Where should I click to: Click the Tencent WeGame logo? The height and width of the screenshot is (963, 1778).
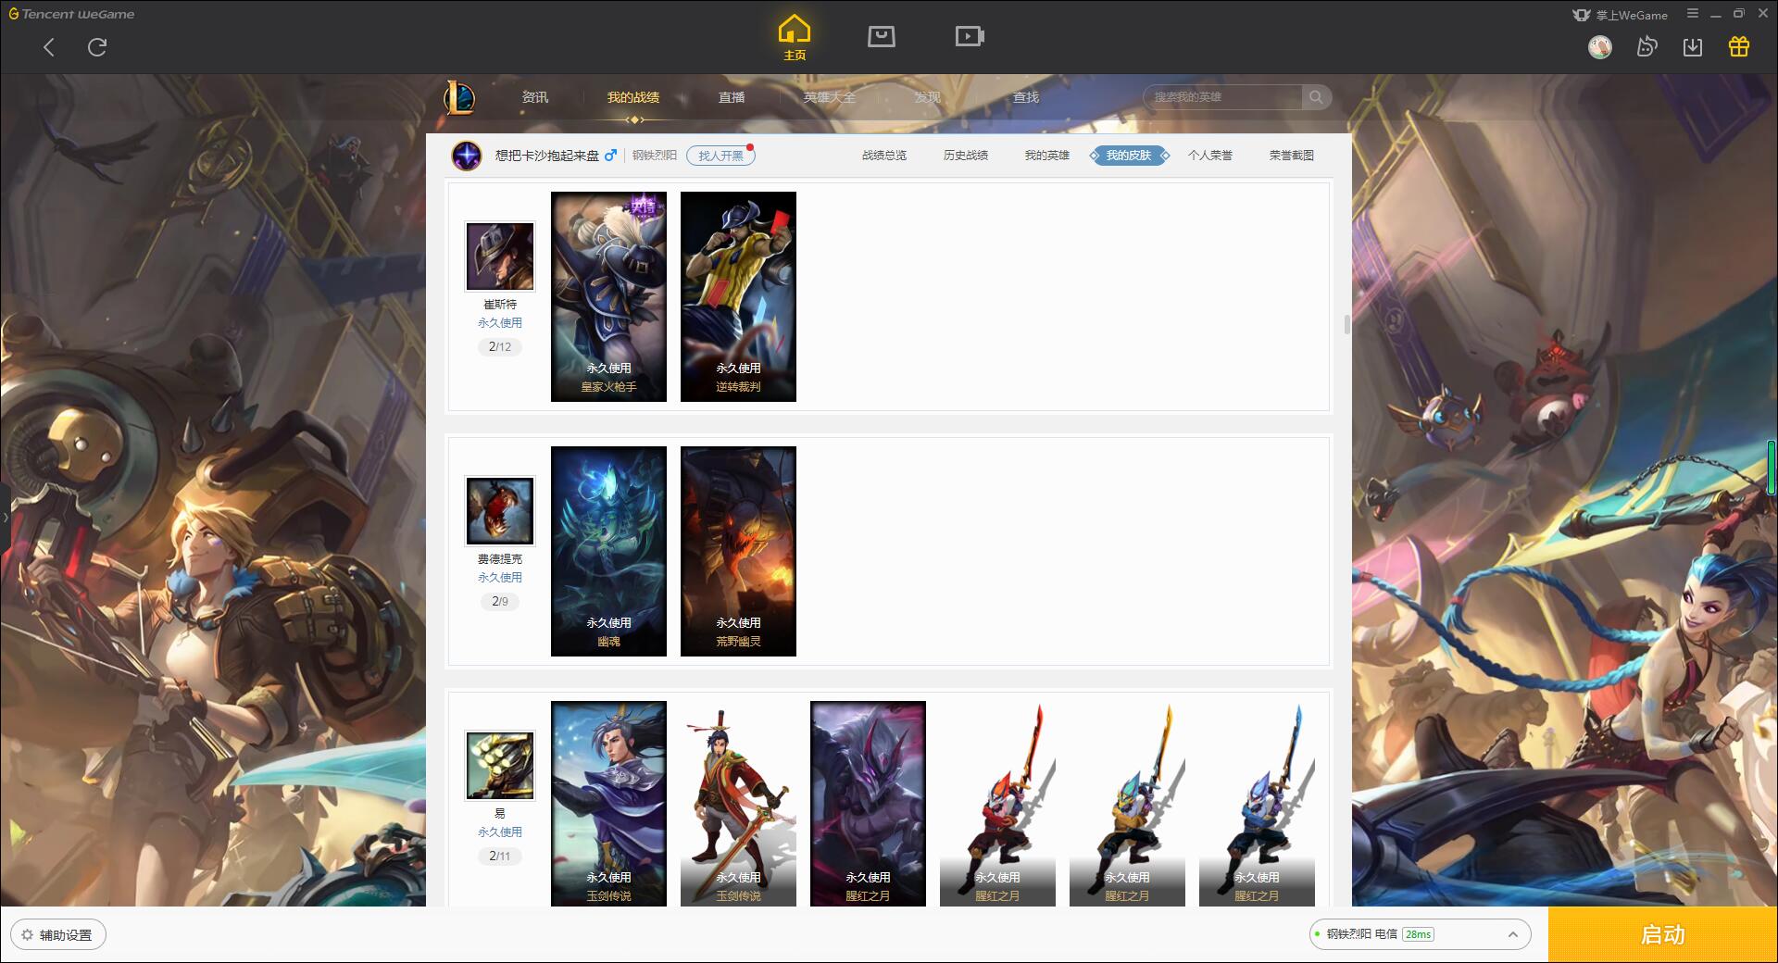tap(71, 14)
